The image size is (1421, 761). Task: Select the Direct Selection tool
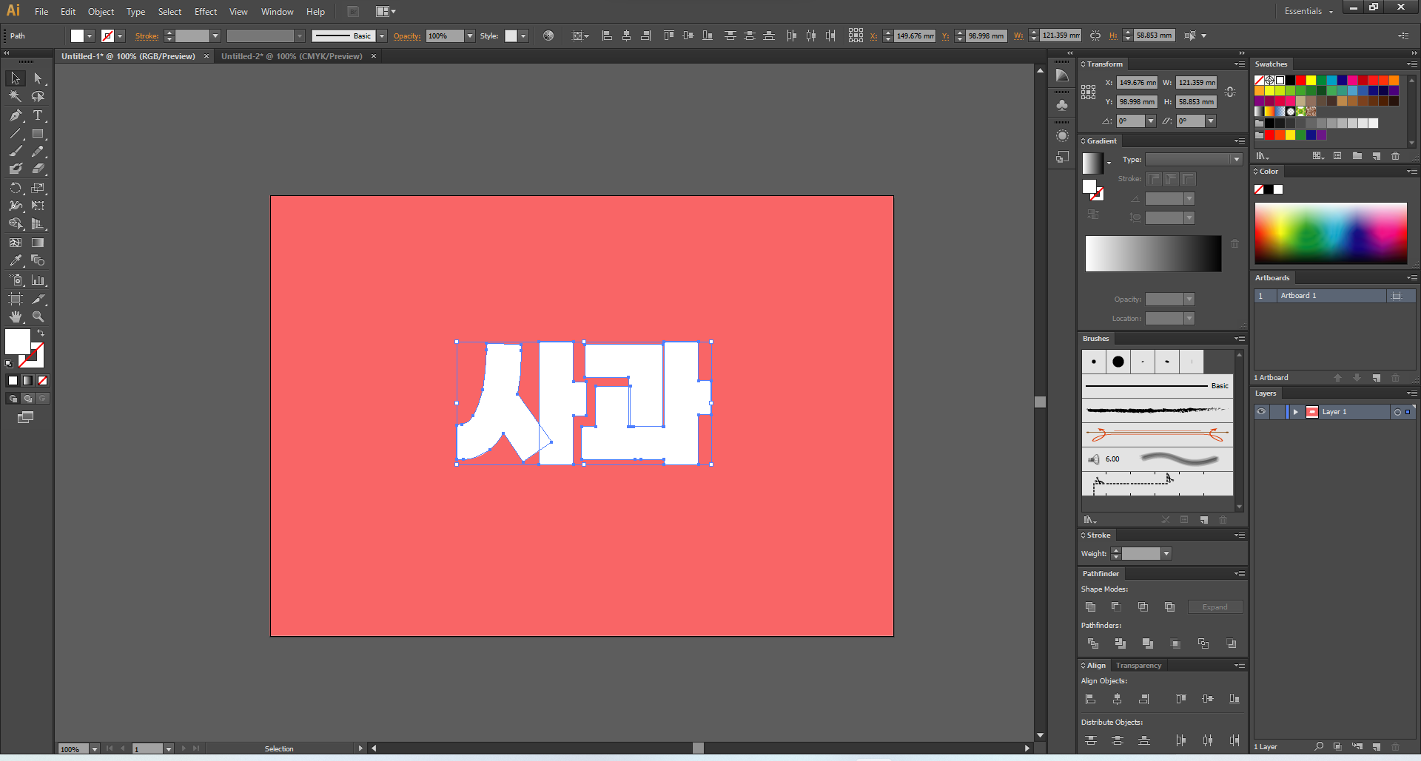tap(38, 78)
